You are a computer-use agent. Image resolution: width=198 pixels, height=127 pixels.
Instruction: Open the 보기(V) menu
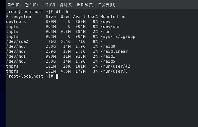49,5
